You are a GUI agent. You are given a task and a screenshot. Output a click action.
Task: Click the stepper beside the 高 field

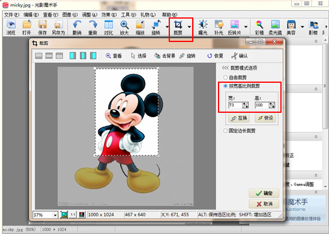pyautogui.click(x=272, y=105)
